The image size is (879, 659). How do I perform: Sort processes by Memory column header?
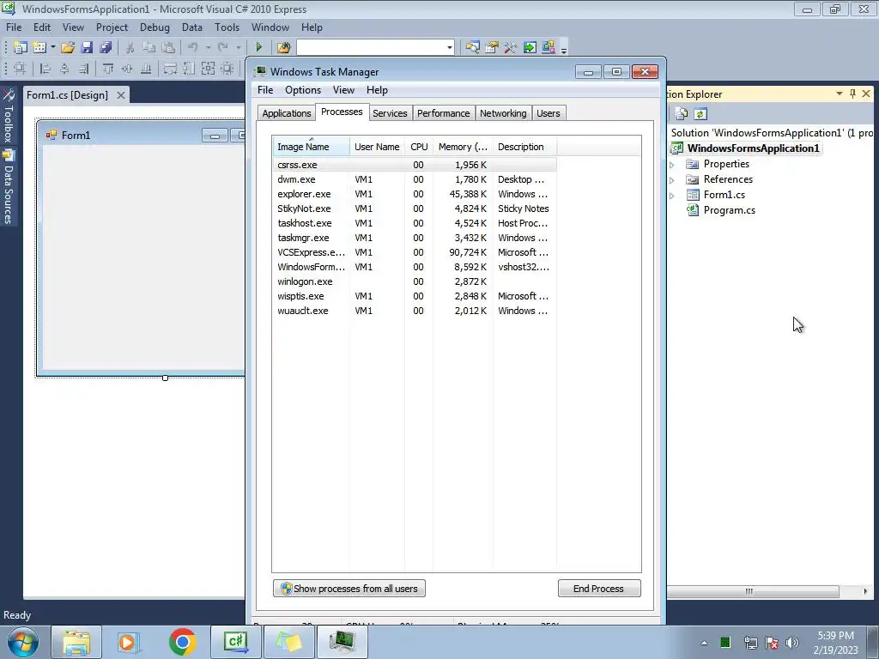pos(463,147)
